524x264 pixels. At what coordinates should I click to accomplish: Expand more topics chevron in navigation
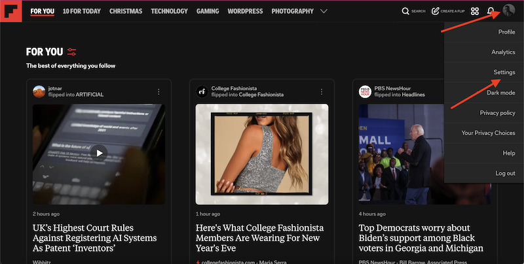[324, 11]
